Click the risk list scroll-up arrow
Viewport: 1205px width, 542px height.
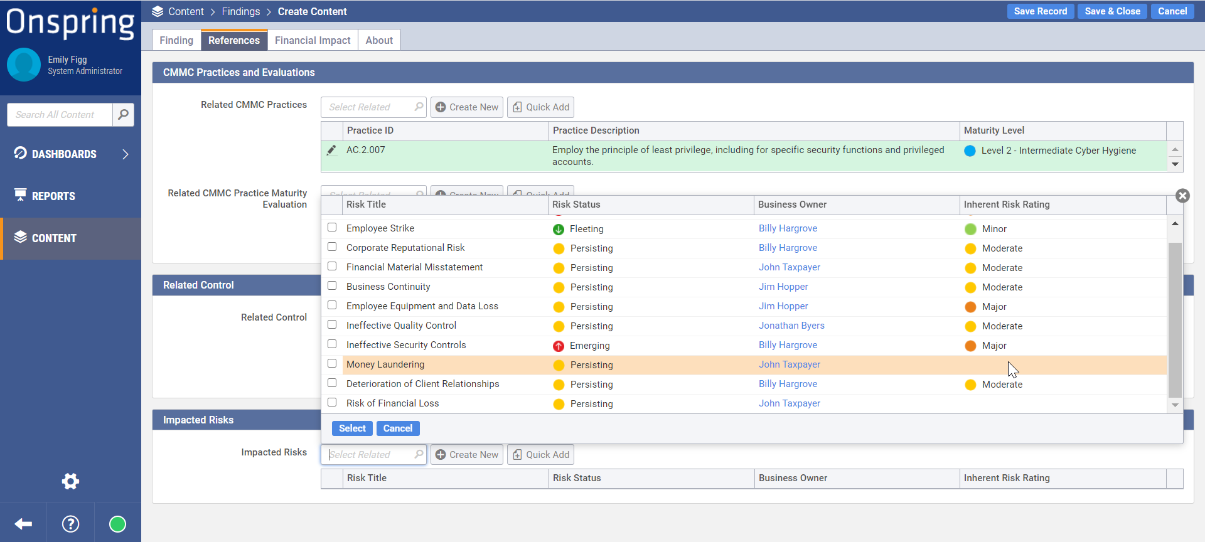(x=1175, y=223)
